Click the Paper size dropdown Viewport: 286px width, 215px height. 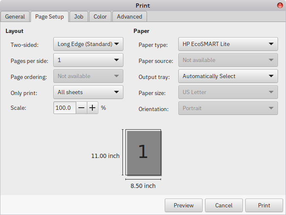pos(228,92)
